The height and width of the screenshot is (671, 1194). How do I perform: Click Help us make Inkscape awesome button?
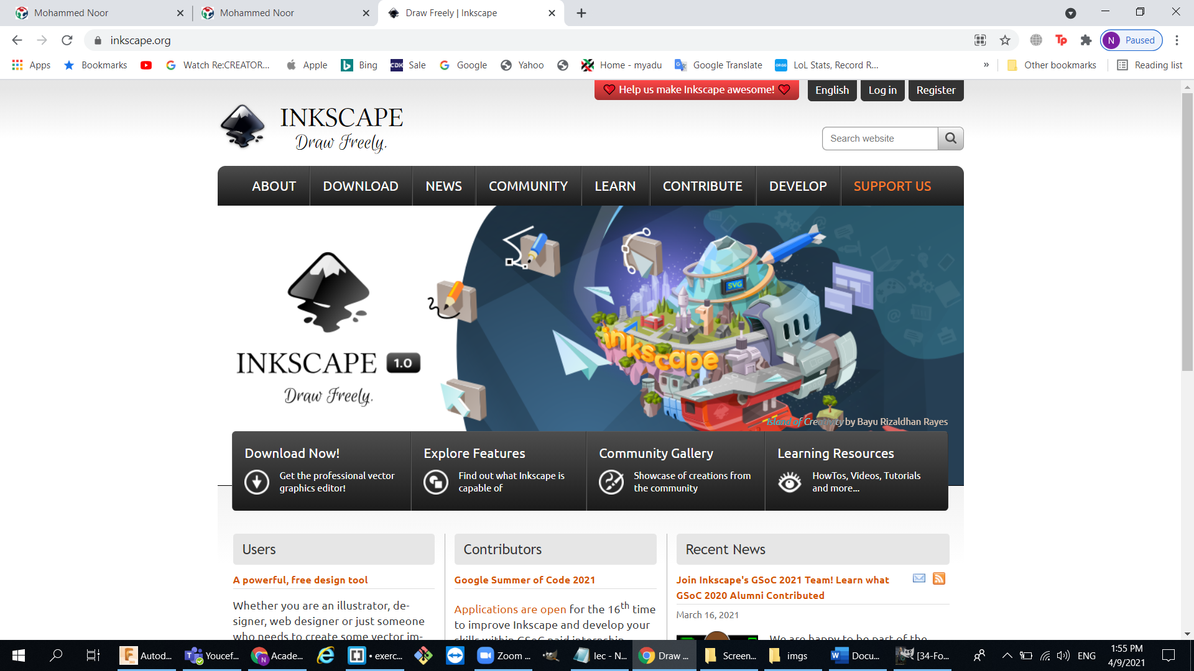(x=696, y=90)
